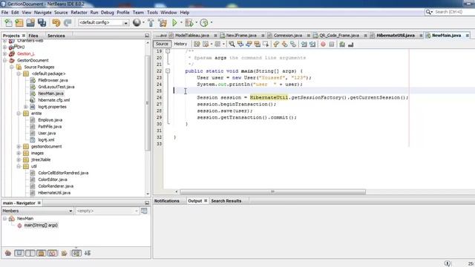Click the Navigator filter icon next to empty combo
475x267 pixels.
point(144,211)
